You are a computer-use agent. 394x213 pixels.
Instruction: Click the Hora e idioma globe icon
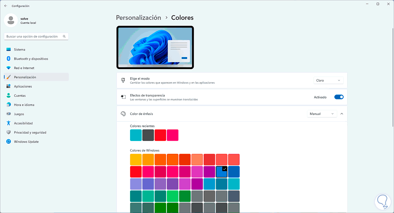[9, 105]
